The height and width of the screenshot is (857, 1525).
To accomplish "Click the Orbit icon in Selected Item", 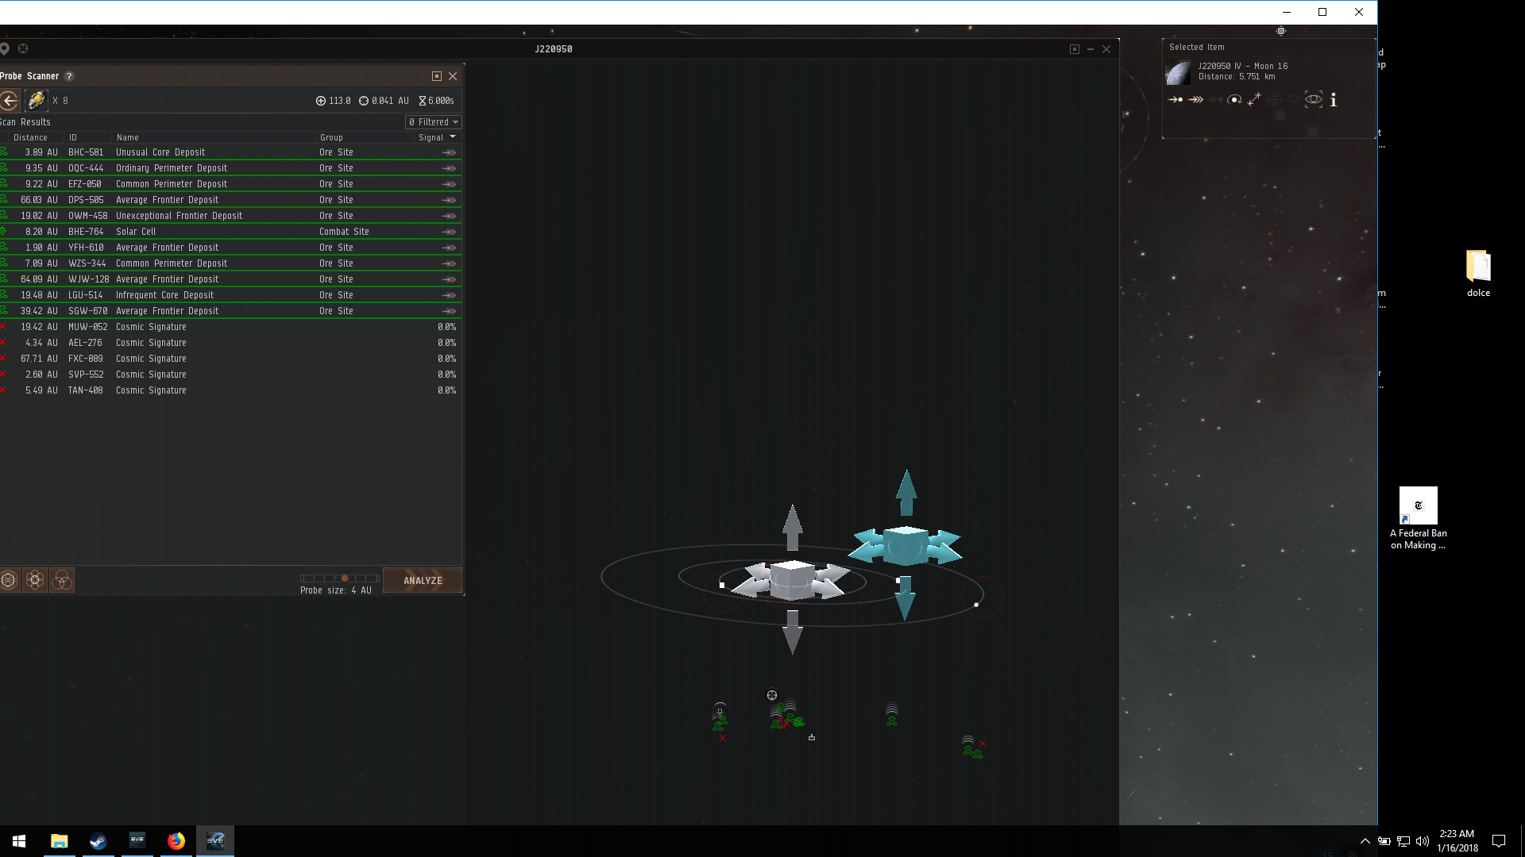I will click(x=1234, y=100).
